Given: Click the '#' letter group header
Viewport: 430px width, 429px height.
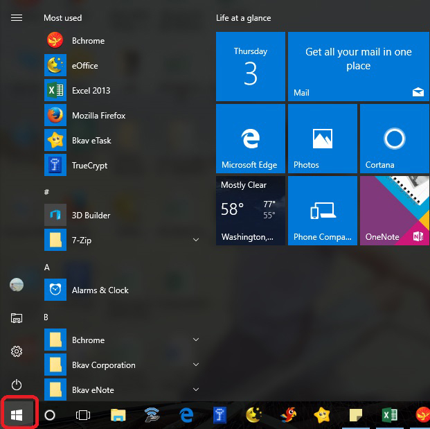Looking at the screenshot, I should 46,192.
